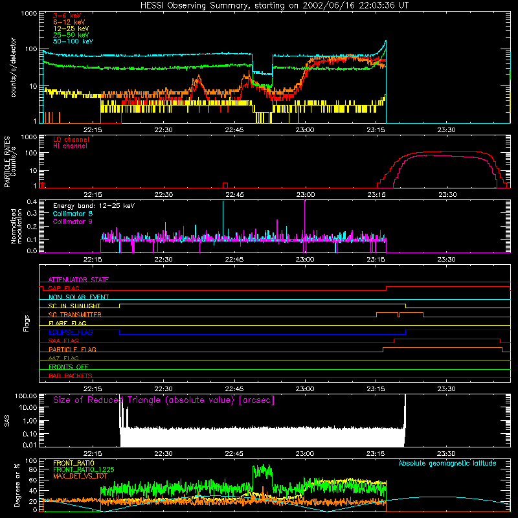
Task: Select the 6-12 keV legend label
Action: 69,22
